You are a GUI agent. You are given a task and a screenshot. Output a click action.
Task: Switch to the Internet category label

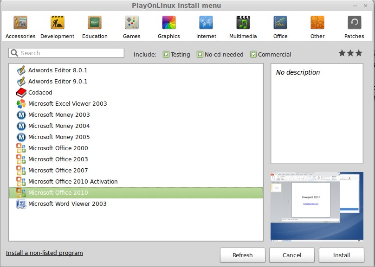click(x=206, y=36)
